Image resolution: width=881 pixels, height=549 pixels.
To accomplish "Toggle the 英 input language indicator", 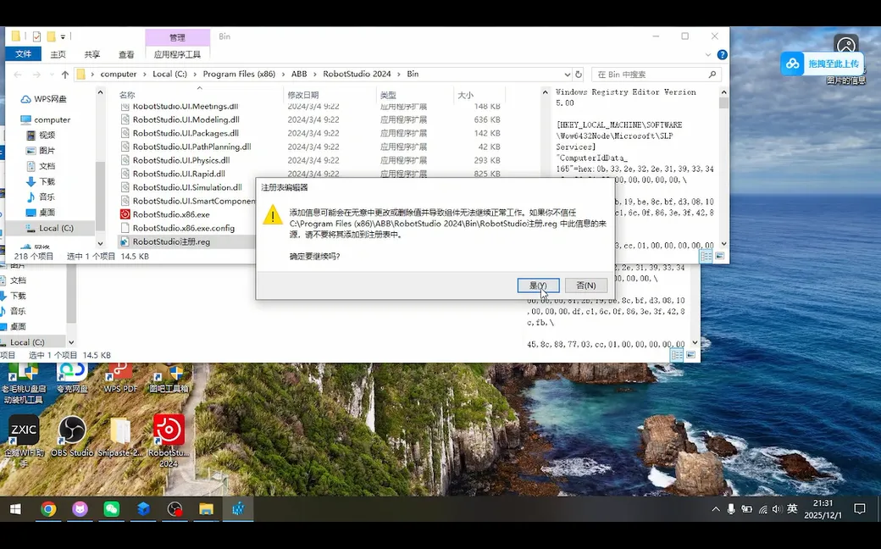I will tap(792, 509).
